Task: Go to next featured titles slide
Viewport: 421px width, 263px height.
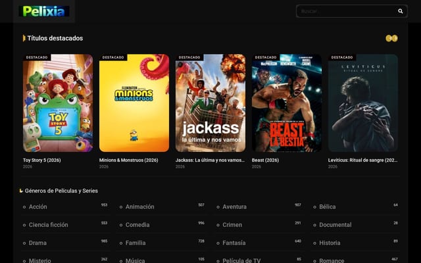Action: pyautogui.click(x=395, y=38)
